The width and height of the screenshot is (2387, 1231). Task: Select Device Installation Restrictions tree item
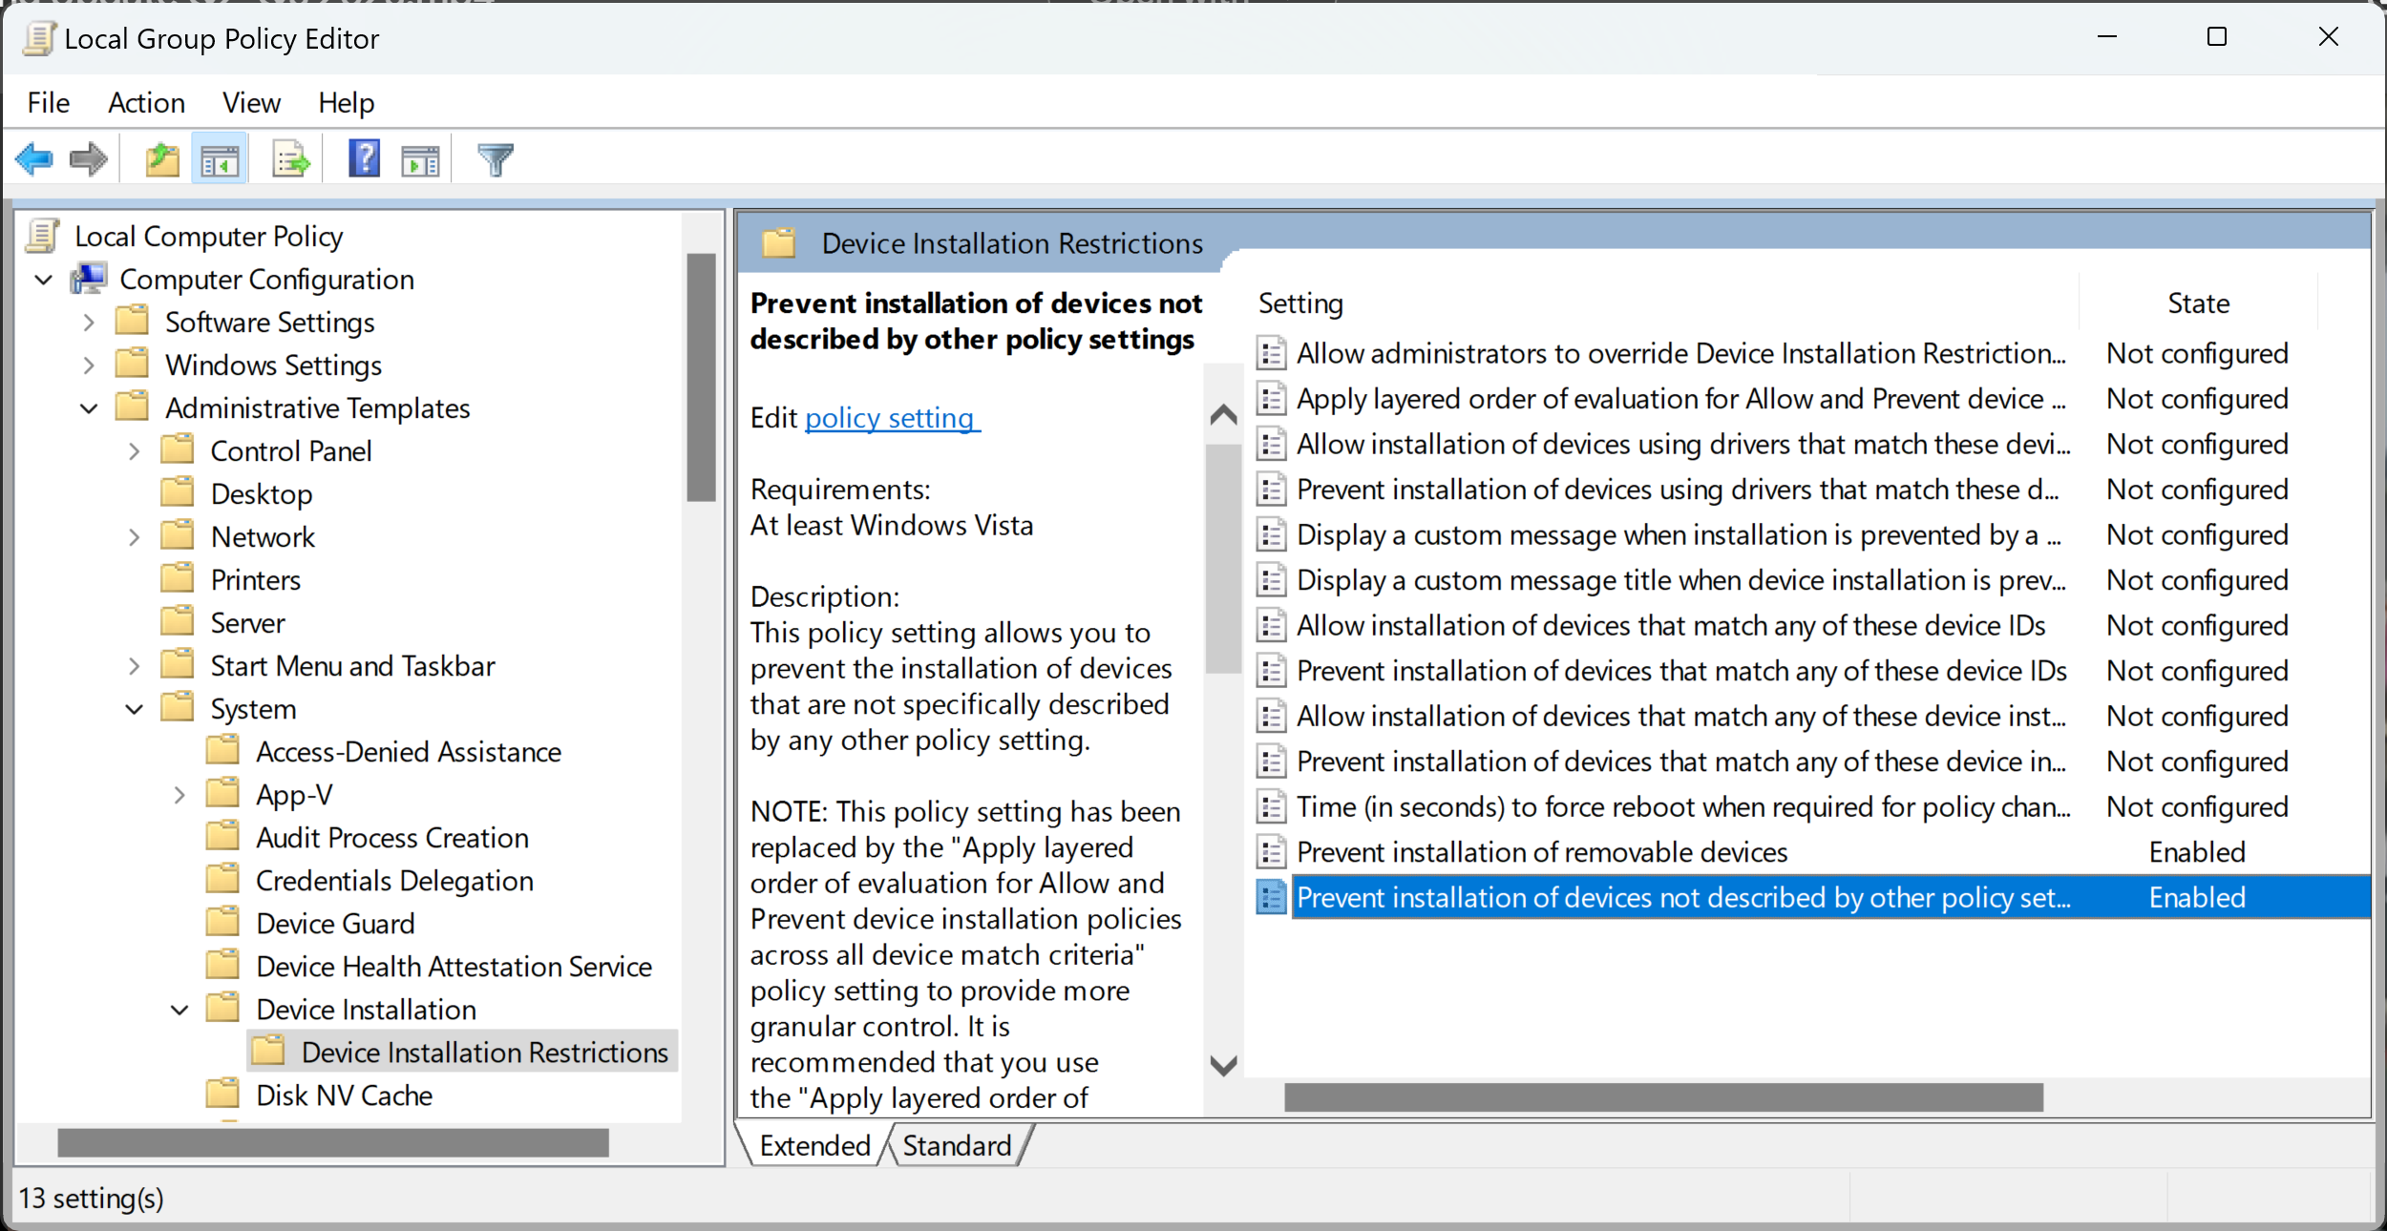click(x=462, y=1052)
